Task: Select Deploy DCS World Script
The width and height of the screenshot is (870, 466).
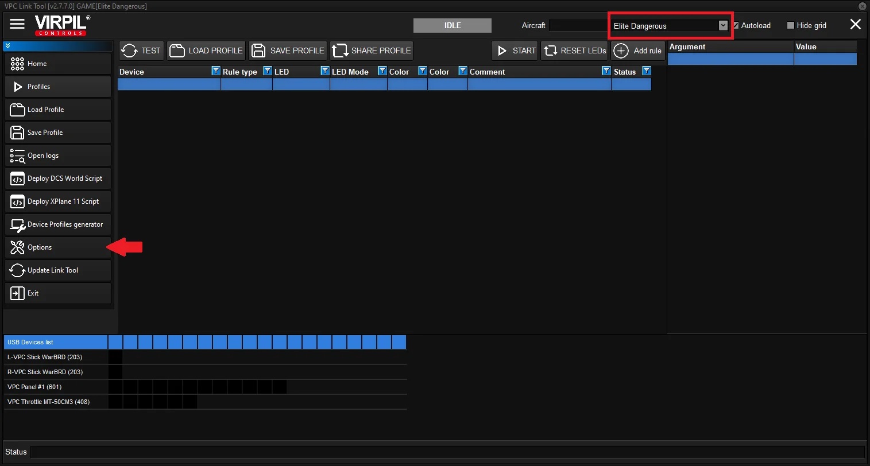Action: (57, 178)
